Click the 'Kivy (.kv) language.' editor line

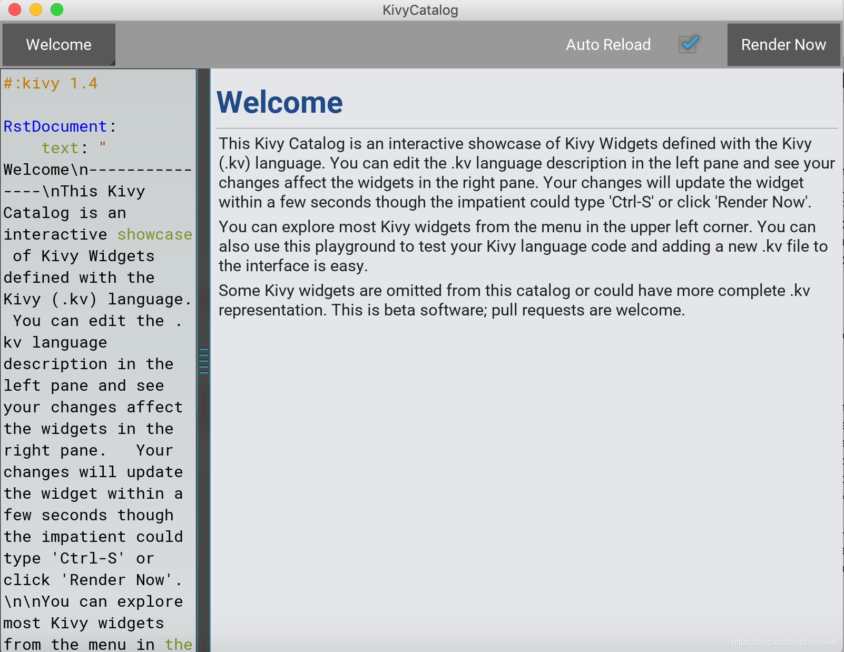click(97, 299)
